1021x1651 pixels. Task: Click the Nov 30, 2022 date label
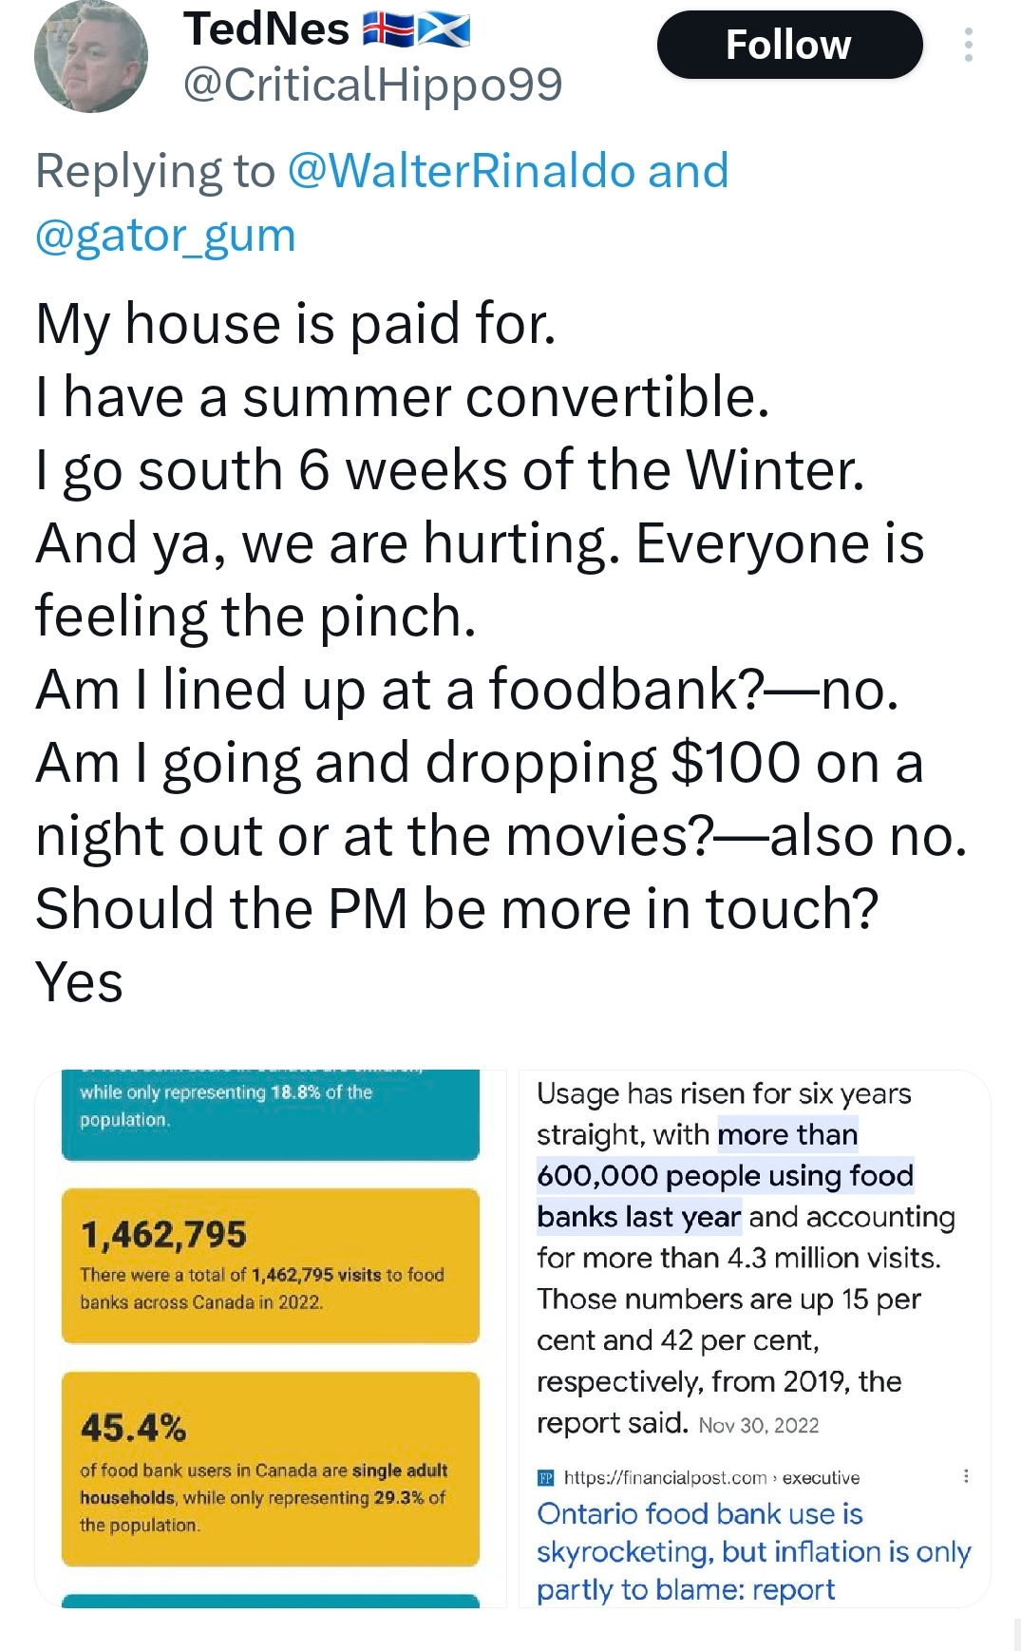758,1425
